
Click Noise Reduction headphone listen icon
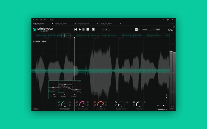(x=70, y=105)
